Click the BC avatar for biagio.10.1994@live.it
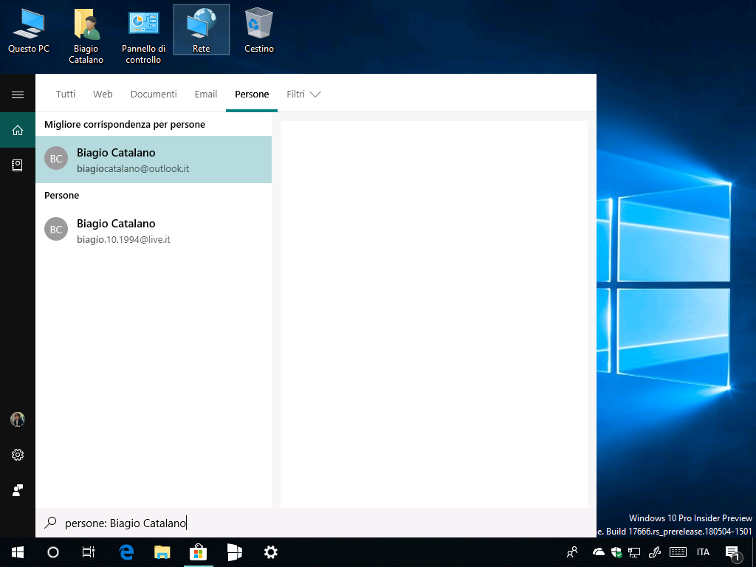This screenshot has height=567, width=756. pos(56,229)
